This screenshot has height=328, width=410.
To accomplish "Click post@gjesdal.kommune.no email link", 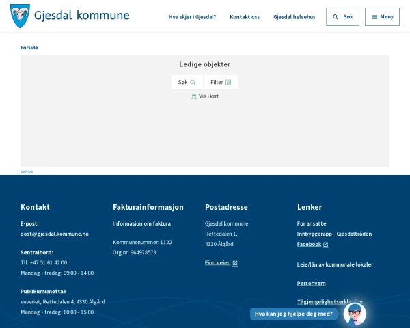I will (55, 234).
